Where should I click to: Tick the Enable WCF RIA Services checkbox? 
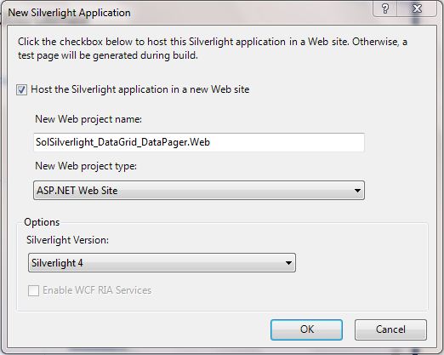tap(33, 290)
